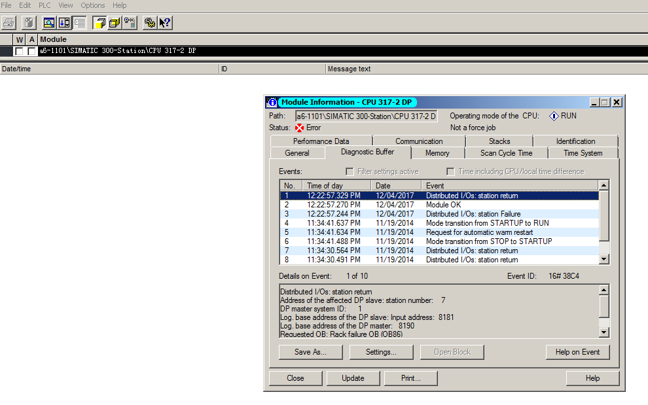Activate the context help pointer icon

[x=165, y=23]
